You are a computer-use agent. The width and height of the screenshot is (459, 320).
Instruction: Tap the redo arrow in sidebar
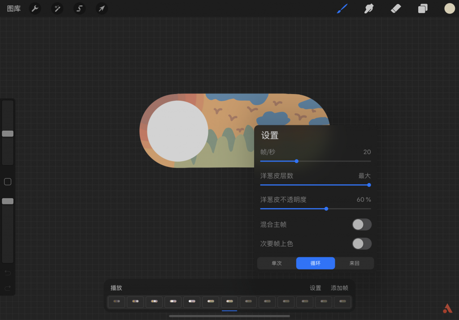[8, 288]
